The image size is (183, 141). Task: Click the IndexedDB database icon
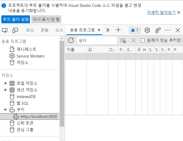[x=12, y=97]
